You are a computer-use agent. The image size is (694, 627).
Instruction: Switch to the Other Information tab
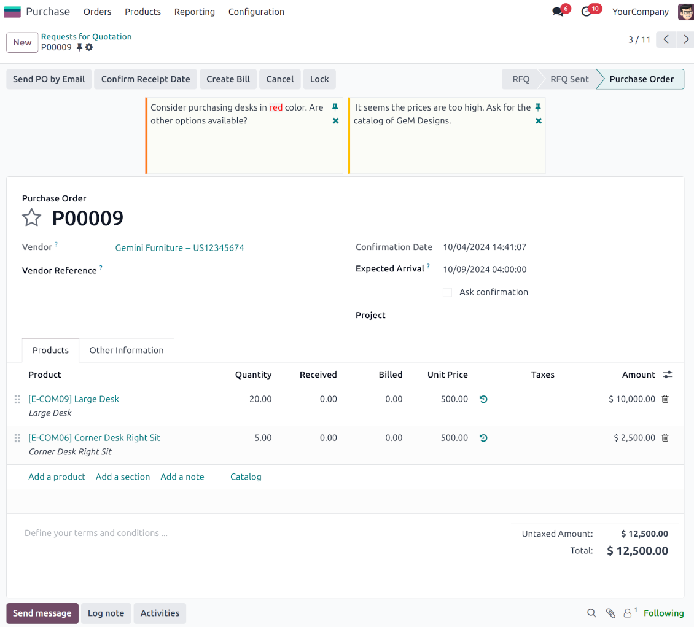(x=127, y=350)
